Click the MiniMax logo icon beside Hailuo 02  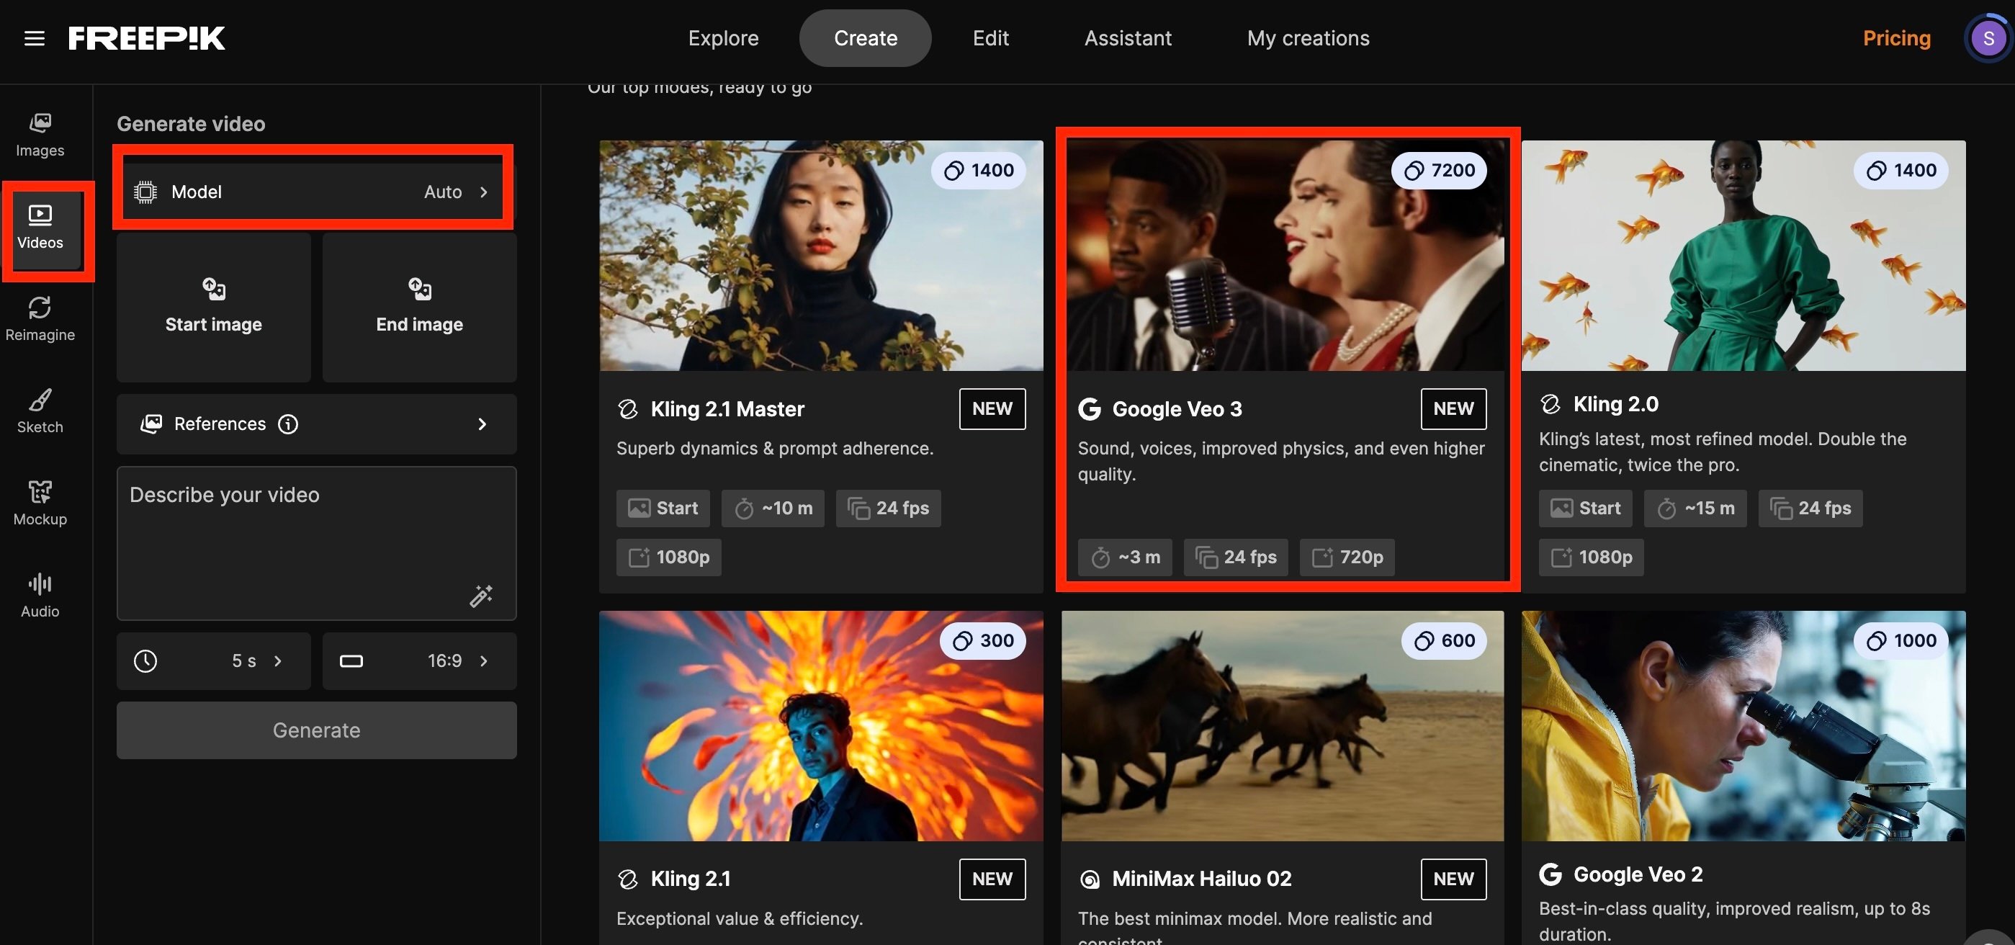point(1090,879)
